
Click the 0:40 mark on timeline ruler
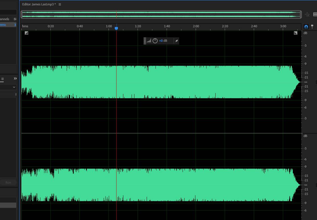(80, 26)
